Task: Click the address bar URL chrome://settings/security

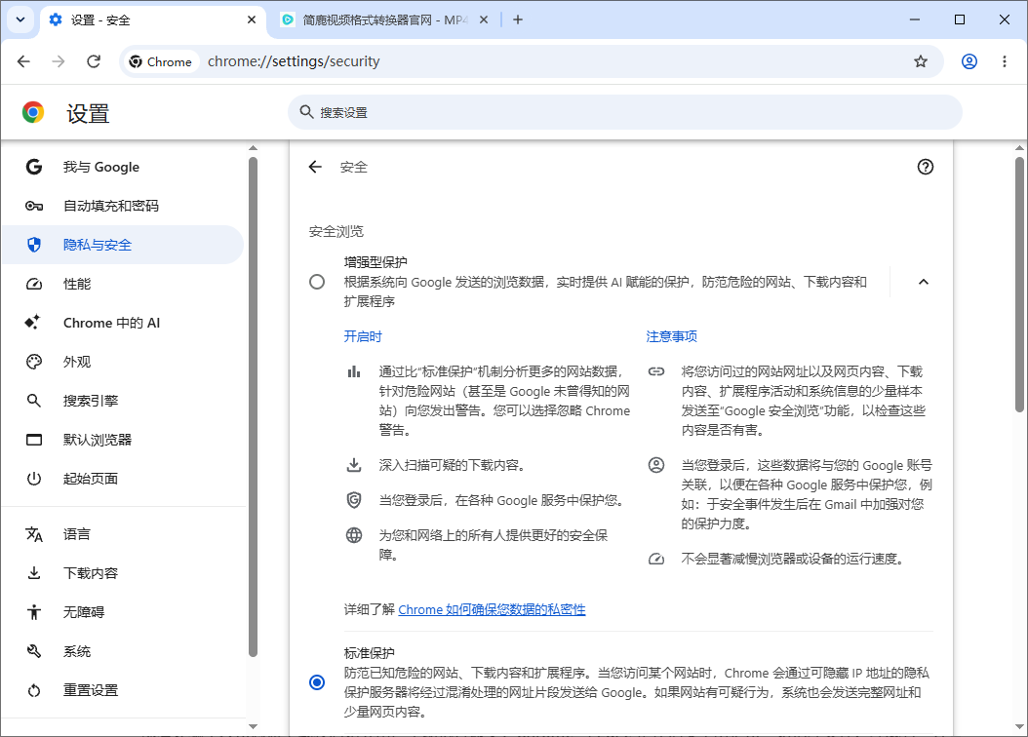Action: (293, 61)
